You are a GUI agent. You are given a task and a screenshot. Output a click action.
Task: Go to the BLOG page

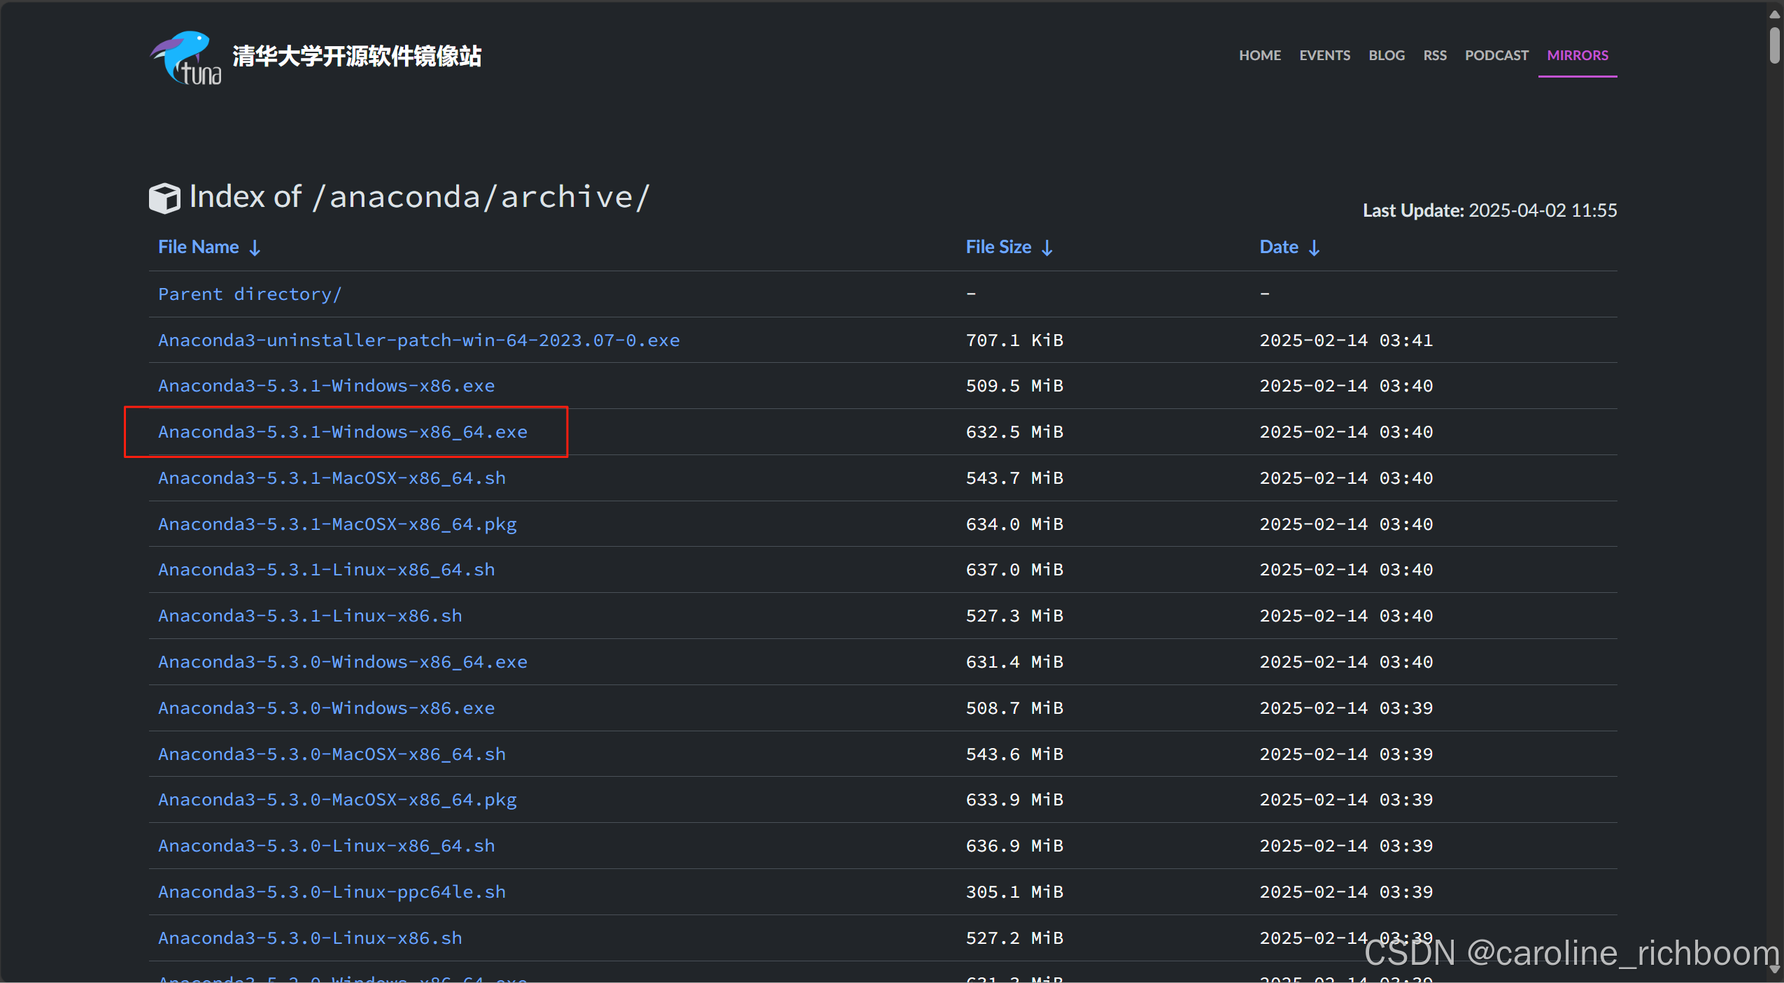click(1386, 55)
